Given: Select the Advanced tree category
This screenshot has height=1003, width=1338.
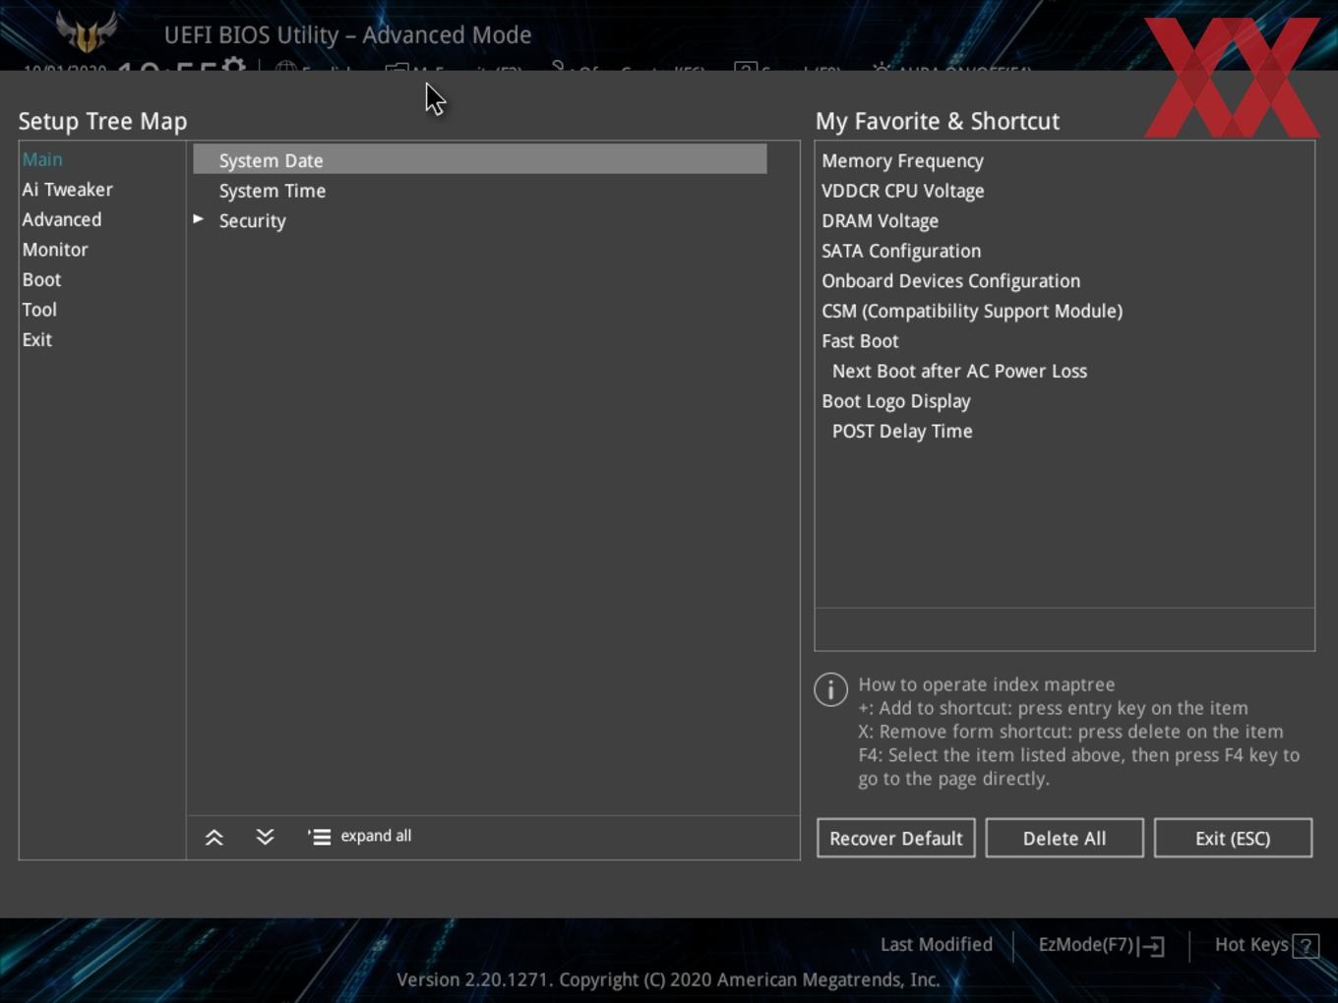Looking at the screenshot, I should click(61, 219).
